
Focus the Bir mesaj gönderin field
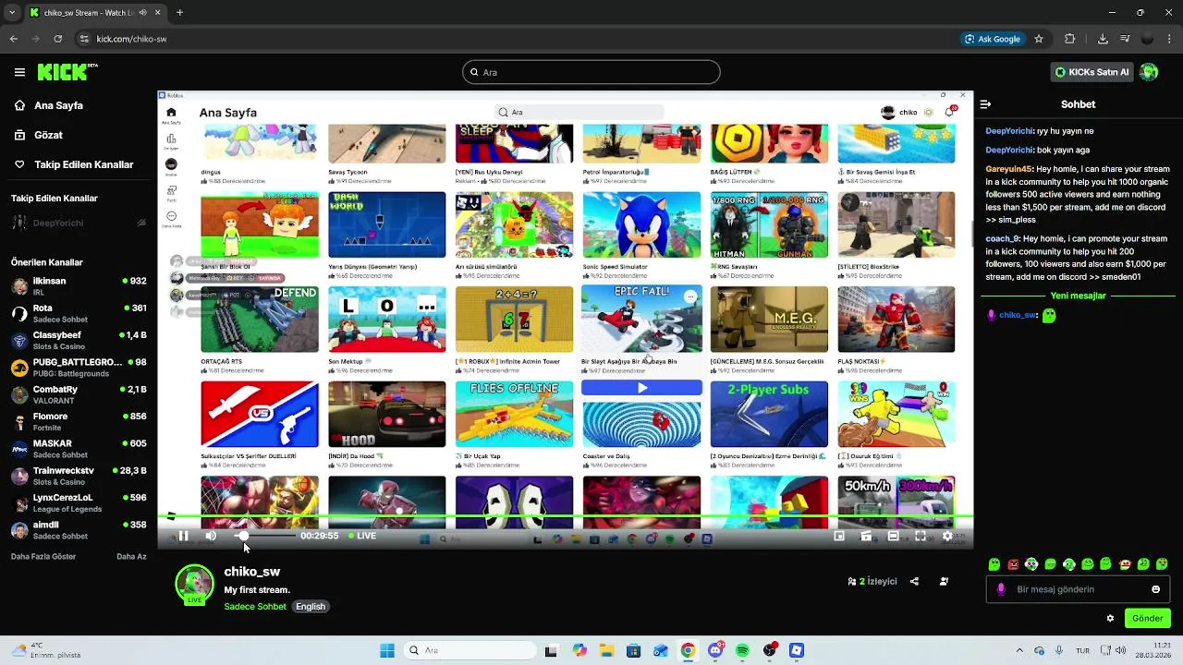1077,589
